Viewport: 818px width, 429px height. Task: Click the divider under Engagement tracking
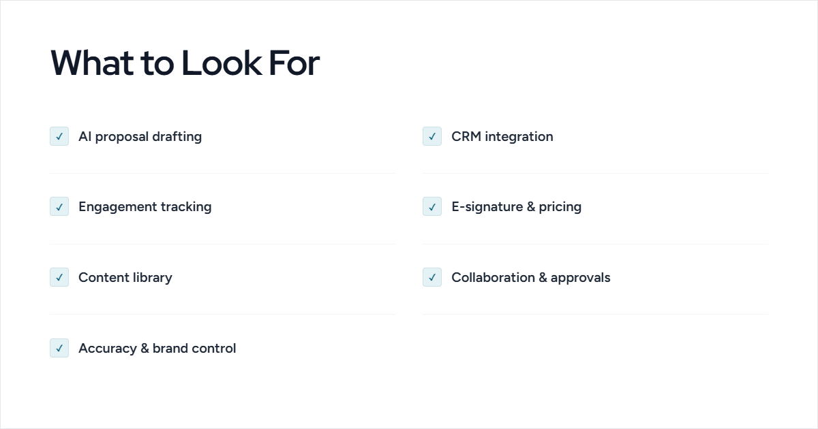(223, 244)
